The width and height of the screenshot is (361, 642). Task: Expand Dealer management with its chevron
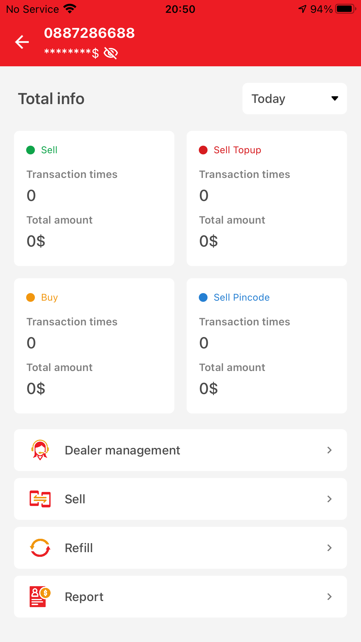pos(329,450)
